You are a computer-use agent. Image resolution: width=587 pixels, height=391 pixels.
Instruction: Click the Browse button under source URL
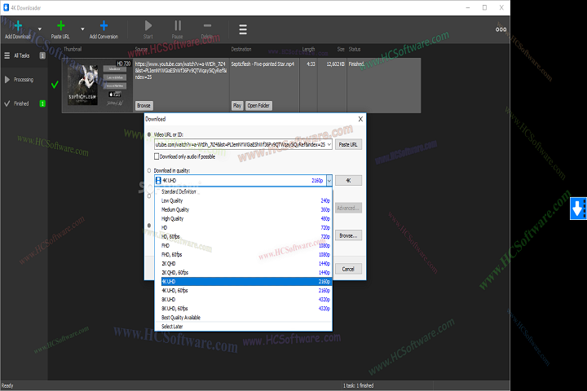tap(143, 106)
